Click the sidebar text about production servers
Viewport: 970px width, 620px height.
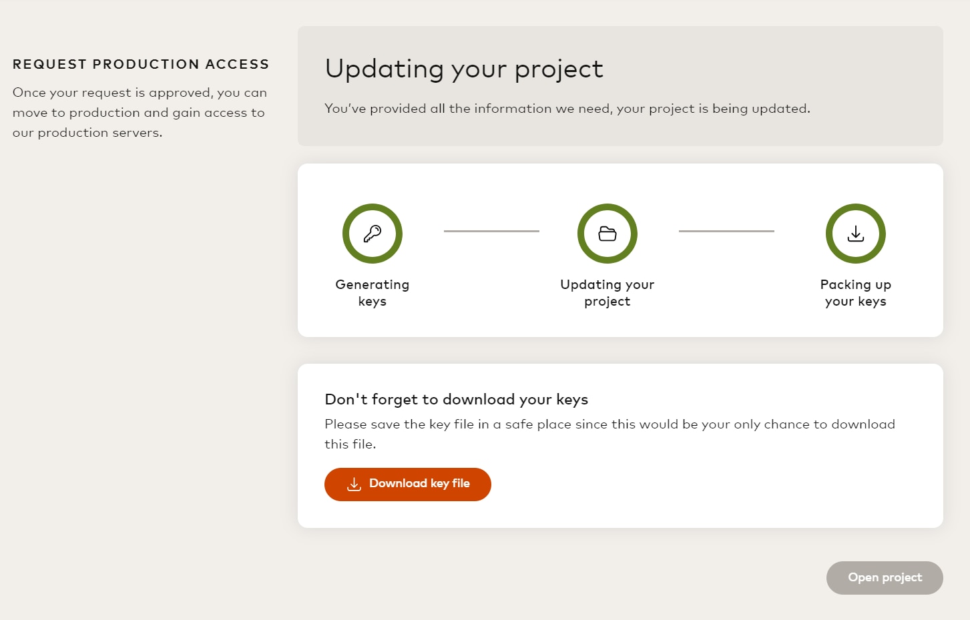[x=140, y=113]
